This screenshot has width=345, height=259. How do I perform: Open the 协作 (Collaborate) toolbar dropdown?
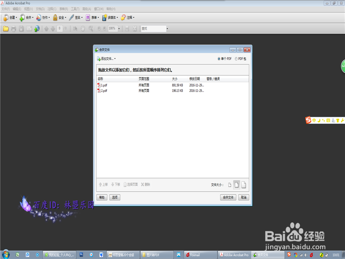pyautogui.click(x=43, y=17)
